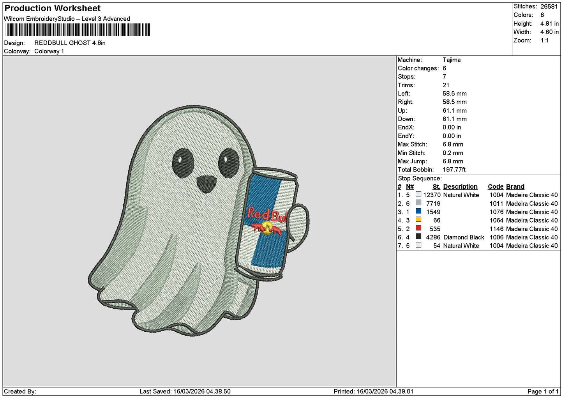This screenshot has width=563, height=398.
Task: Click the white swatch in the 54-stitch row
Action: (x=418, y=245)
